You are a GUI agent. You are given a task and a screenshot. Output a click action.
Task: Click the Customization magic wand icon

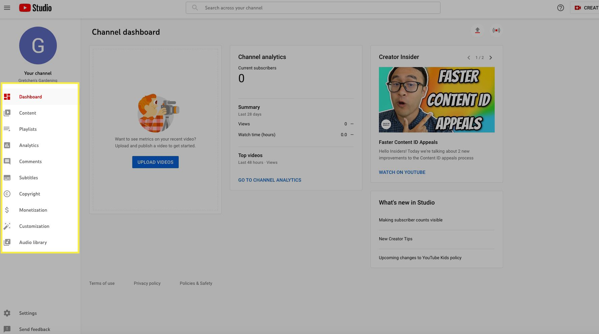(x=7, y=226)
